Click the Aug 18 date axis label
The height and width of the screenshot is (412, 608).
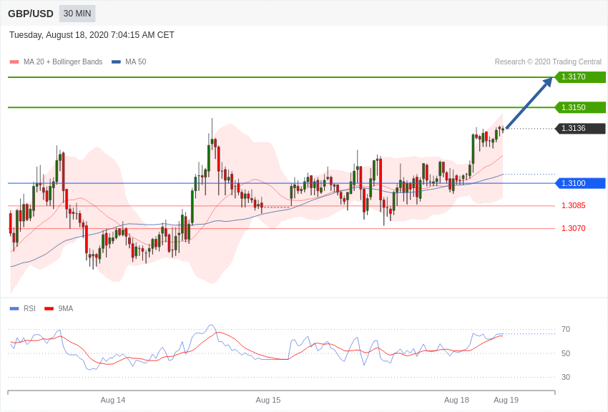tap(456, 400)
